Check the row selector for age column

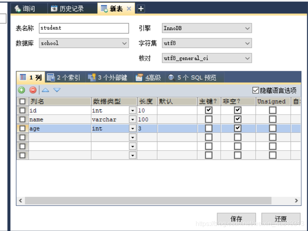[x=22, y=129]
